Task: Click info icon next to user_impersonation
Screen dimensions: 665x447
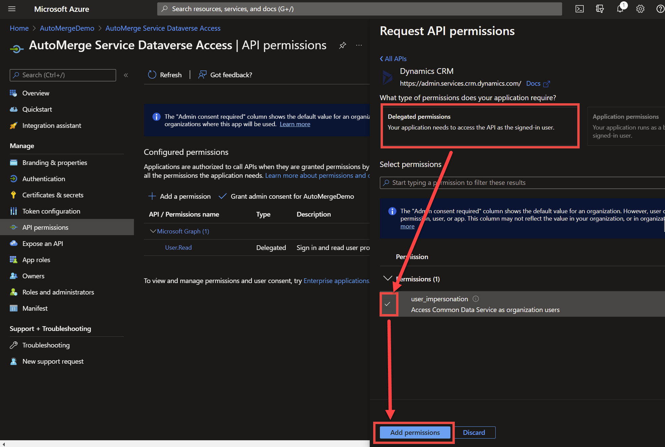Action: click(x=476, y=299)
